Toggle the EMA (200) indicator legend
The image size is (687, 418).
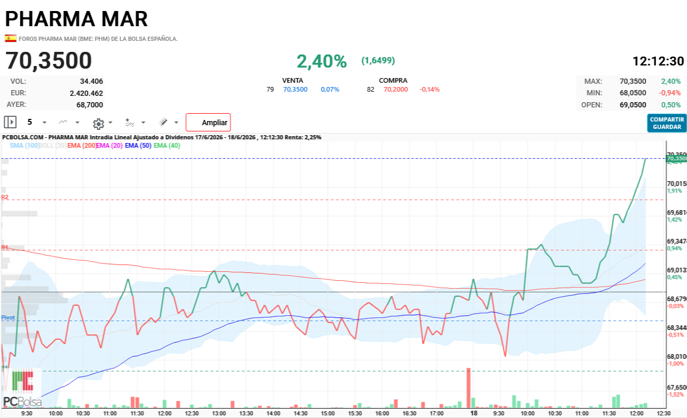(x=82, y=146)
